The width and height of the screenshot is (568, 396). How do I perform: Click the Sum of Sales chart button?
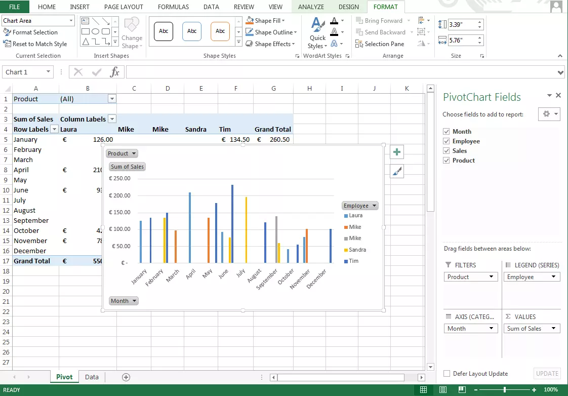[127, 167]
